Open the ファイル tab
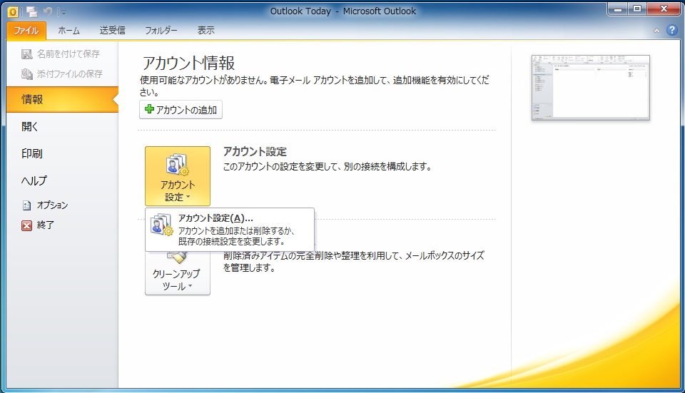Image resolution: width=685 pixels, height=393 pixels. [x=26, y=31]
